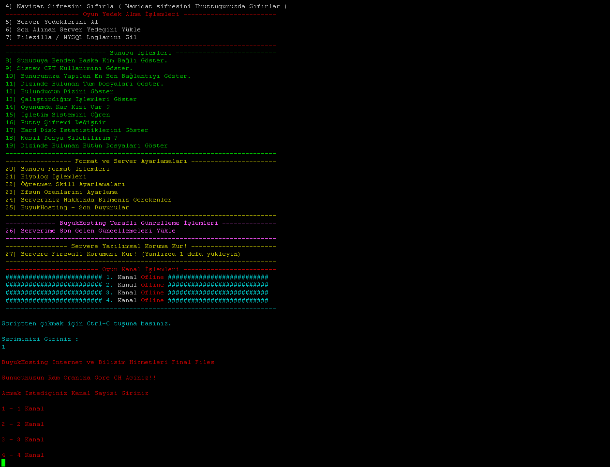This screenshot has width=610, height=467.
Task: Click the Seciminizi Giriniz prompt line
Action: (40, 339)
